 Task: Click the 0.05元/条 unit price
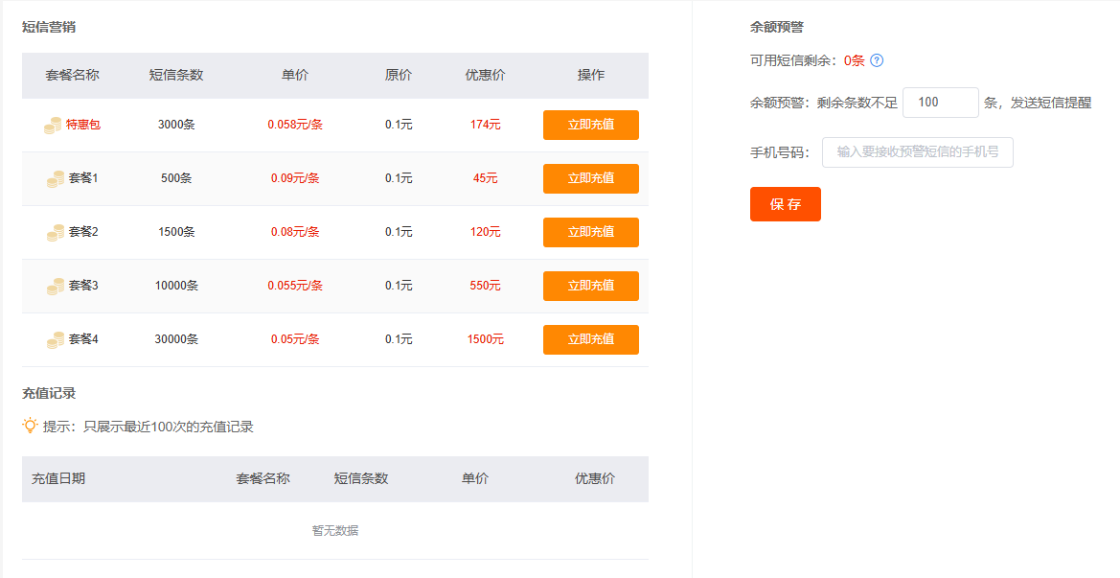tap(295, 338)
